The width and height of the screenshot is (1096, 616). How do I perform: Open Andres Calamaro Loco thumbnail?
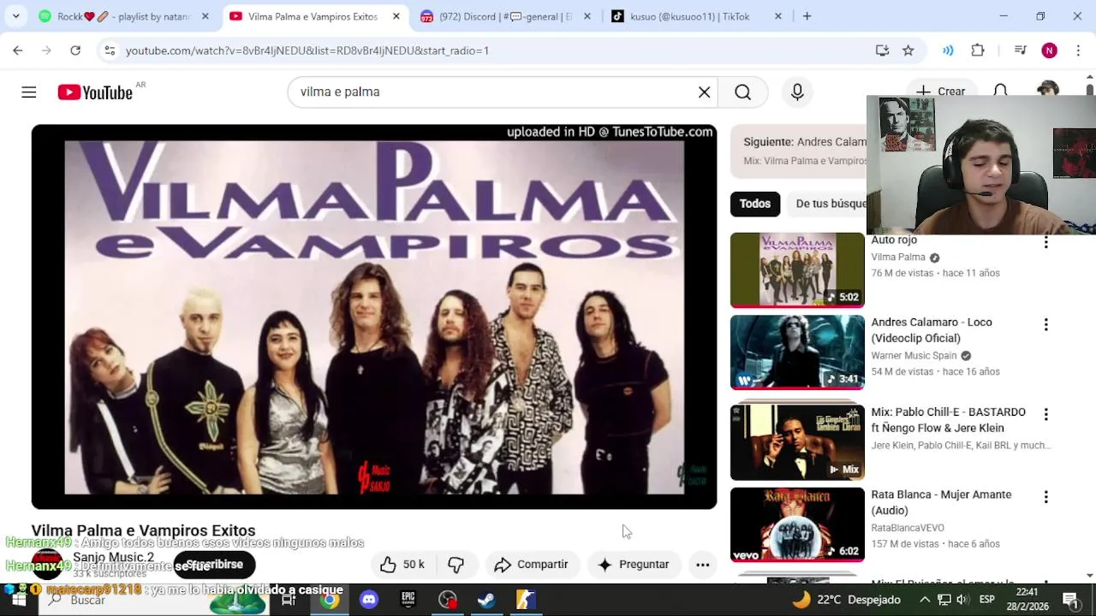tap(797, 352)
